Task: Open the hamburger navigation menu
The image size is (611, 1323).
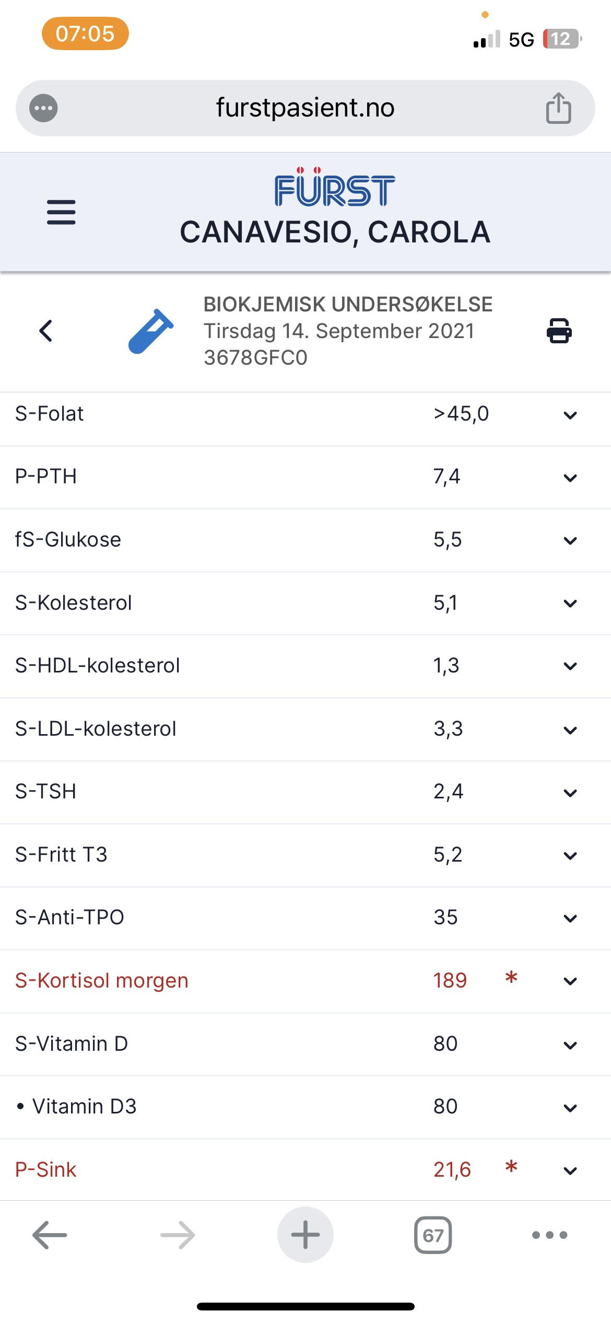Action: [x=61, y=212]
